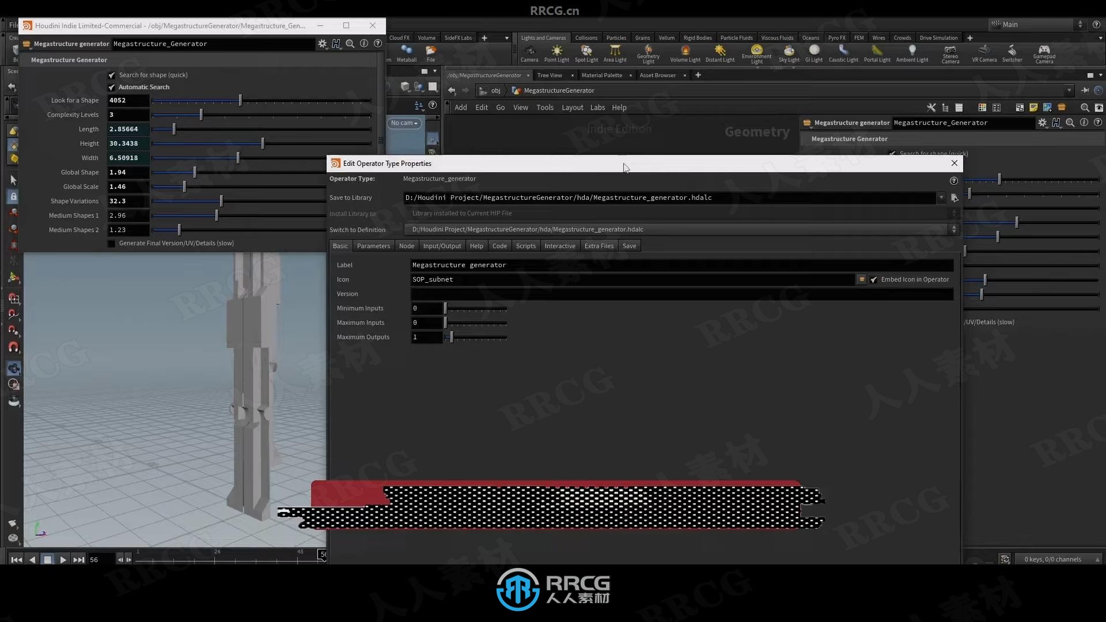Jump to first frame
The height and width of the screenshot is (622, 1106).
17,559
